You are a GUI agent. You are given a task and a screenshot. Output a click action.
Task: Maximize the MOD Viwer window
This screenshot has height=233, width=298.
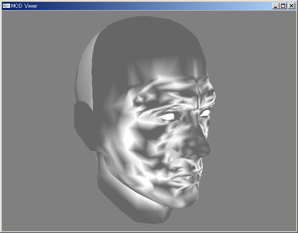(283, 6)
